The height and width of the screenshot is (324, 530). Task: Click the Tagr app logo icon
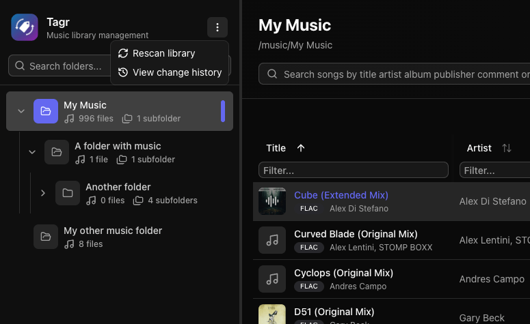pos(25,28)
